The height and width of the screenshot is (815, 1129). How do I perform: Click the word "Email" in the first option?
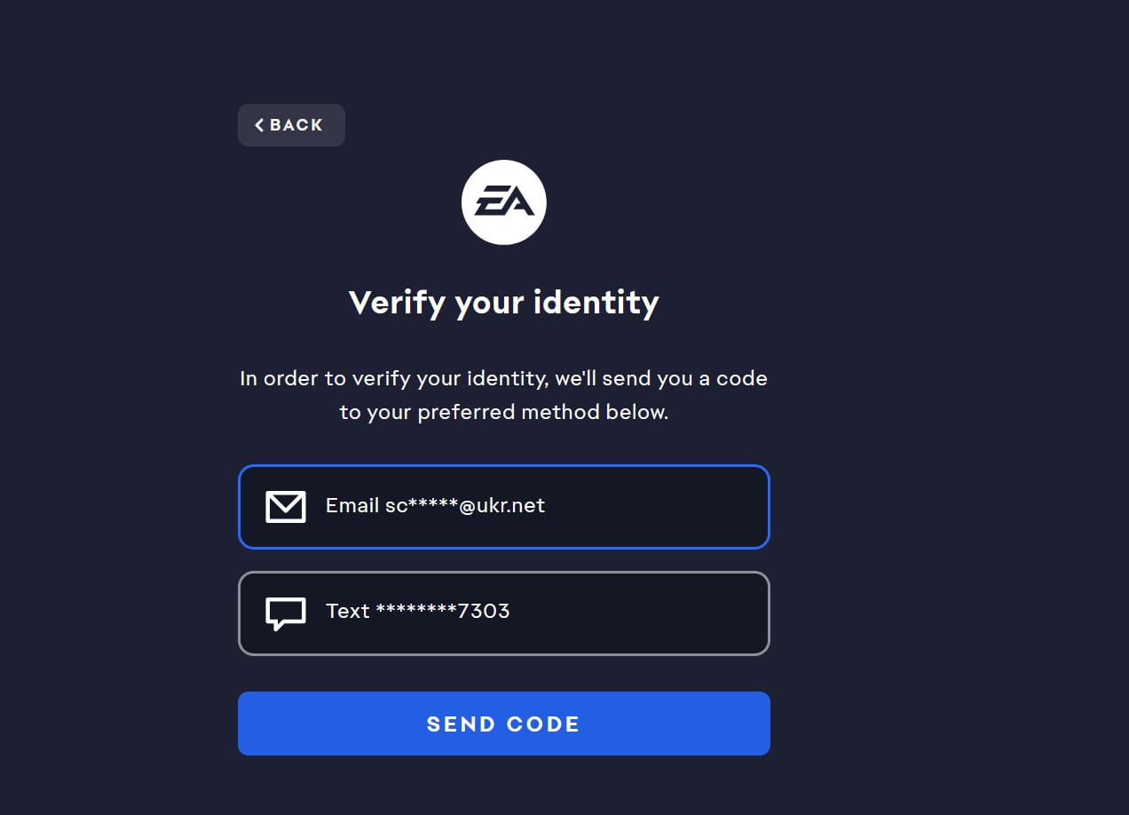point(352,506)
